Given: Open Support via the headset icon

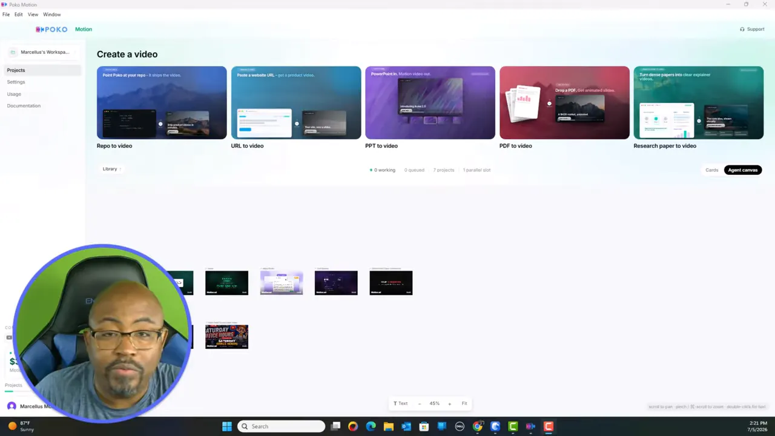Looking at the screenshot, I should 752,29.
